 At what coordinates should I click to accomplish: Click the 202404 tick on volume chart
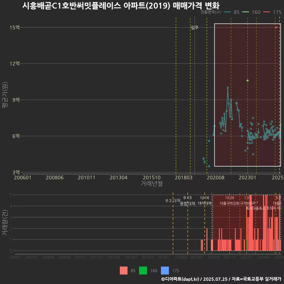pos(264,257)
